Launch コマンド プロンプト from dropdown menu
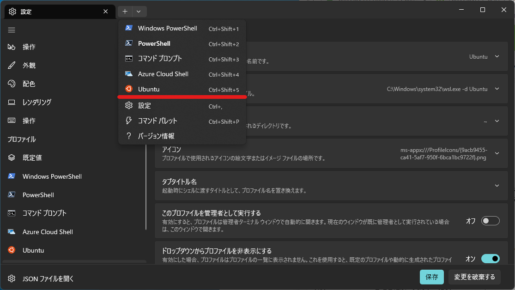 [x=182, y=59]
